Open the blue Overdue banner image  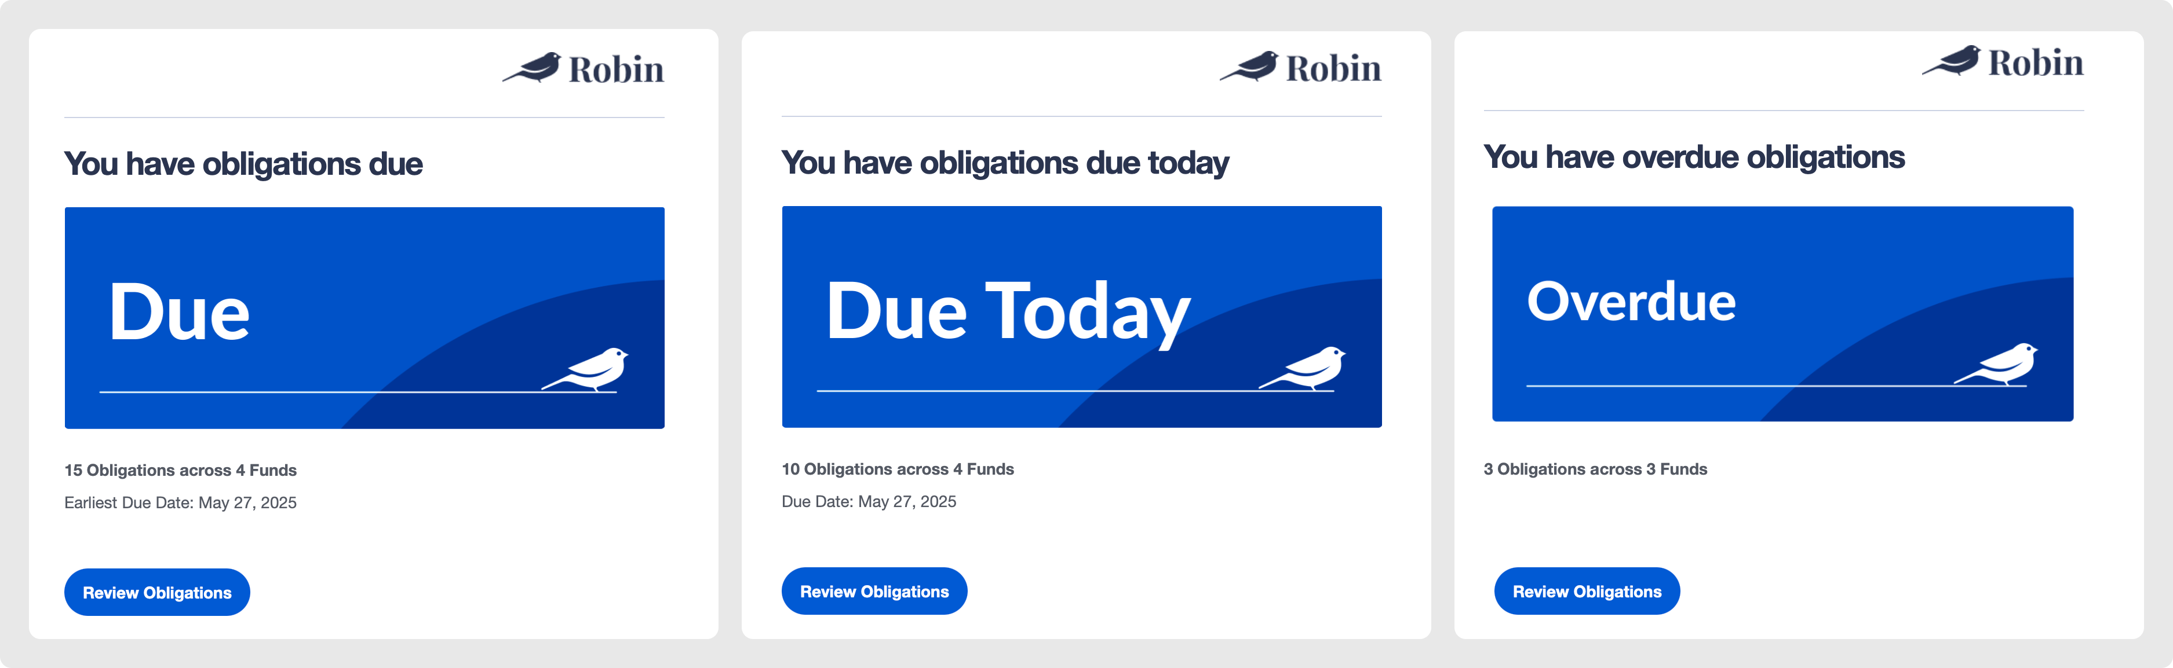point(1782,313)
